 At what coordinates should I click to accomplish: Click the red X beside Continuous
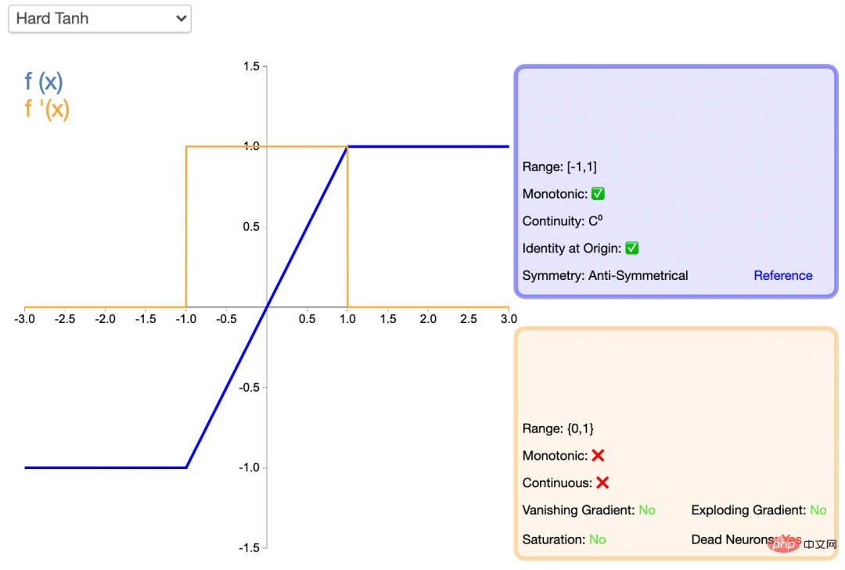(602, 482)
